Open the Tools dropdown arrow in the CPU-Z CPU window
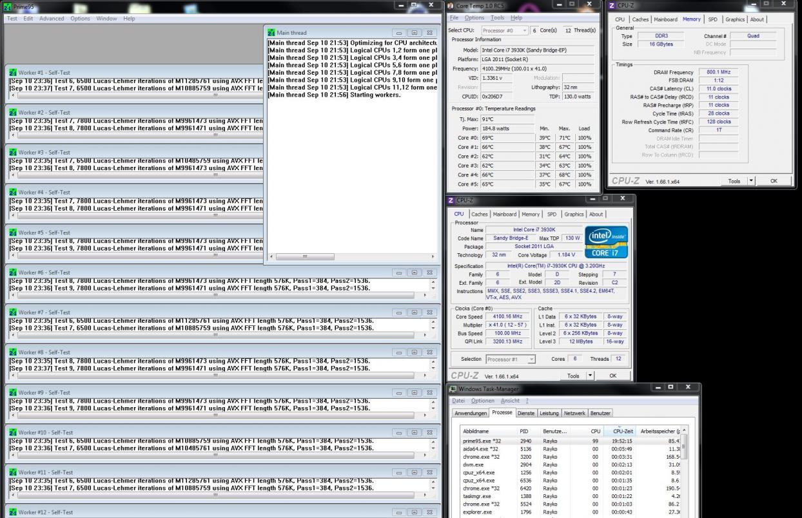The height and width of the screenshot is (518, 802). pos(589,376)
